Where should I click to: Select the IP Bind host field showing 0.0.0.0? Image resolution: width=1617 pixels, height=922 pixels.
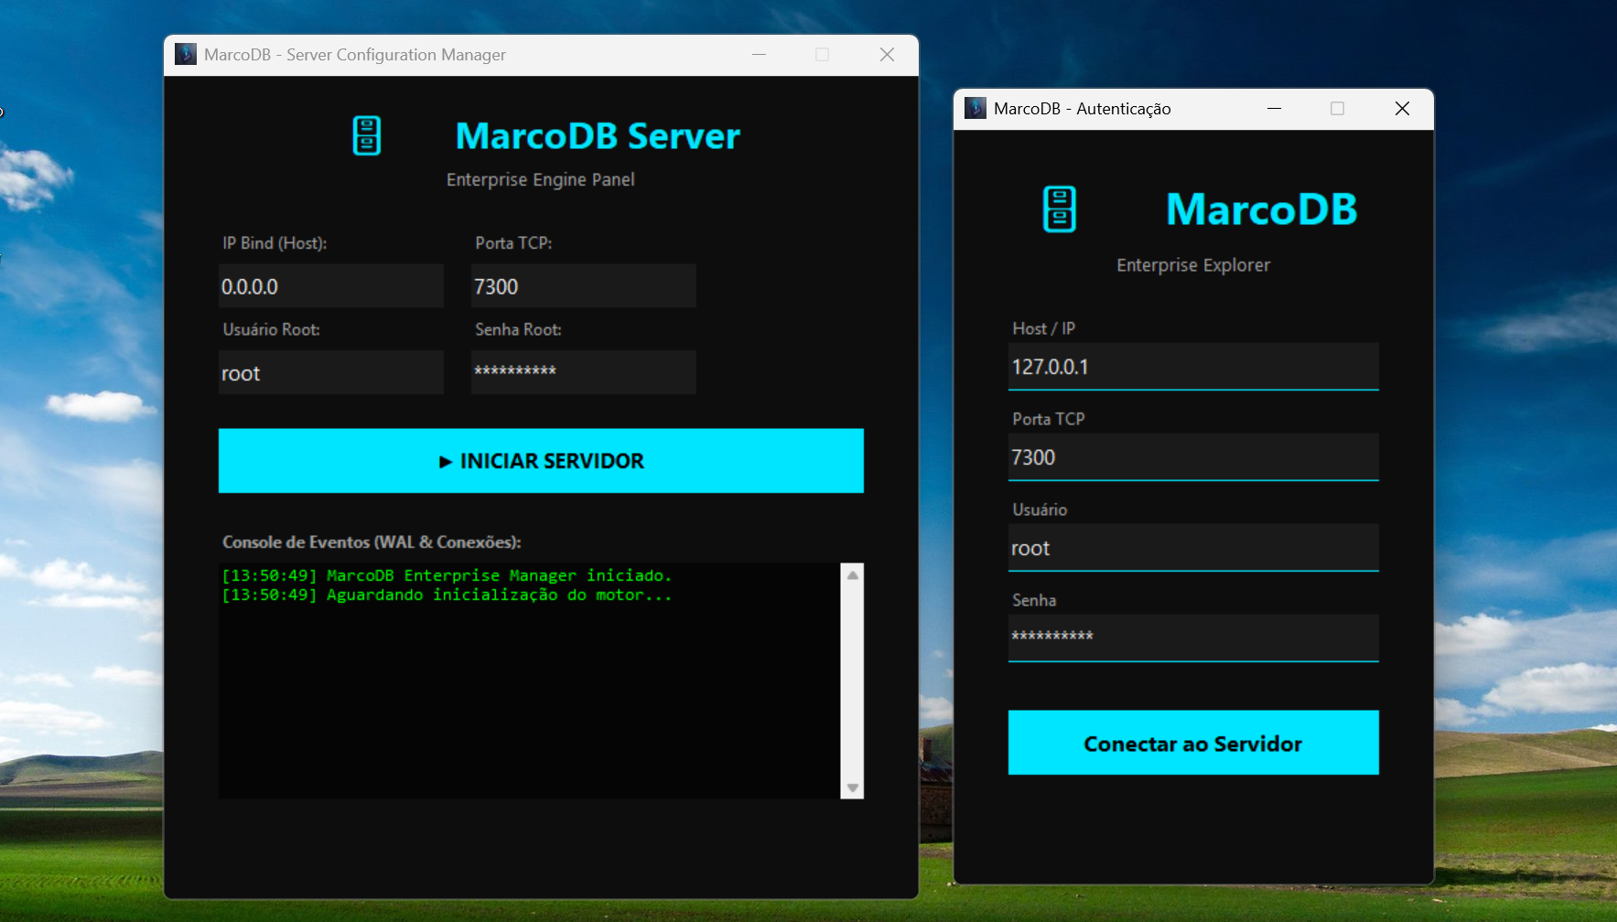point(330,285)
